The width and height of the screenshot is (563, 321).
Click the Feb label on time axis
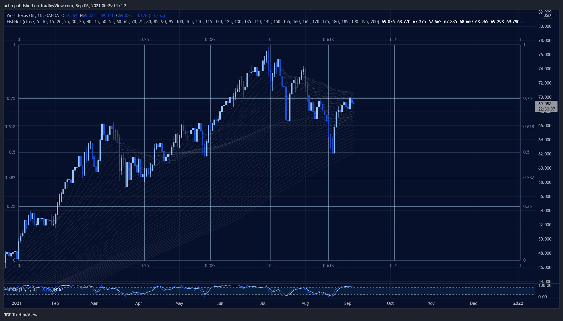(x=55, y=303)
